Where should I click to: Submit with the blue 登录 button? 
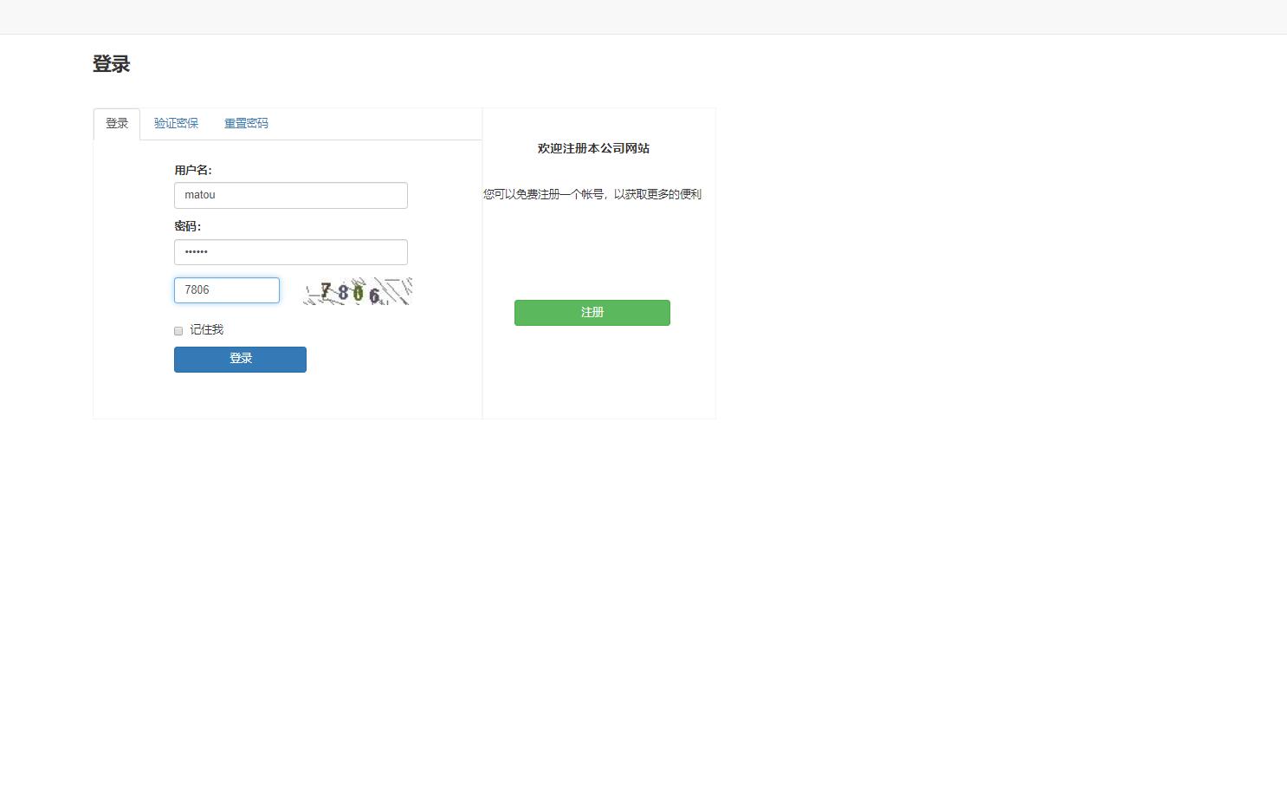240,360
